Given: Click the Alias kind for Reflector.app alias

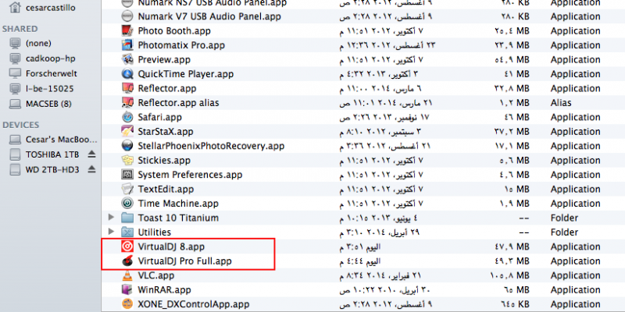Looking at the screenshot, I should point(561,103).
